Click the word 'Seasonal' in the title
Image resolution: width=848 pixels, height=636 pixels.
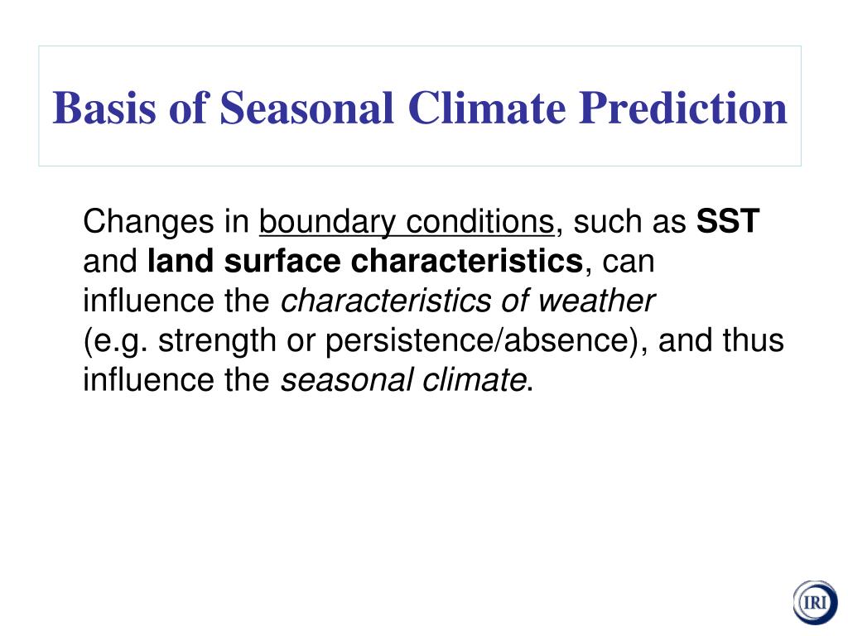[306, 108]
